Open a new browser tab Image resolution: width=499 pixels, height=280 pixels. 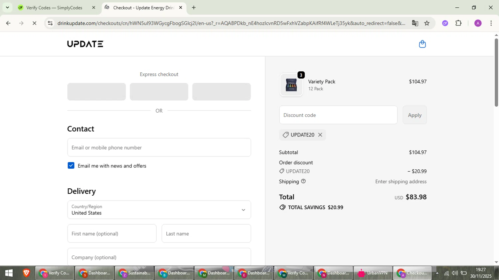click(194, 8)
